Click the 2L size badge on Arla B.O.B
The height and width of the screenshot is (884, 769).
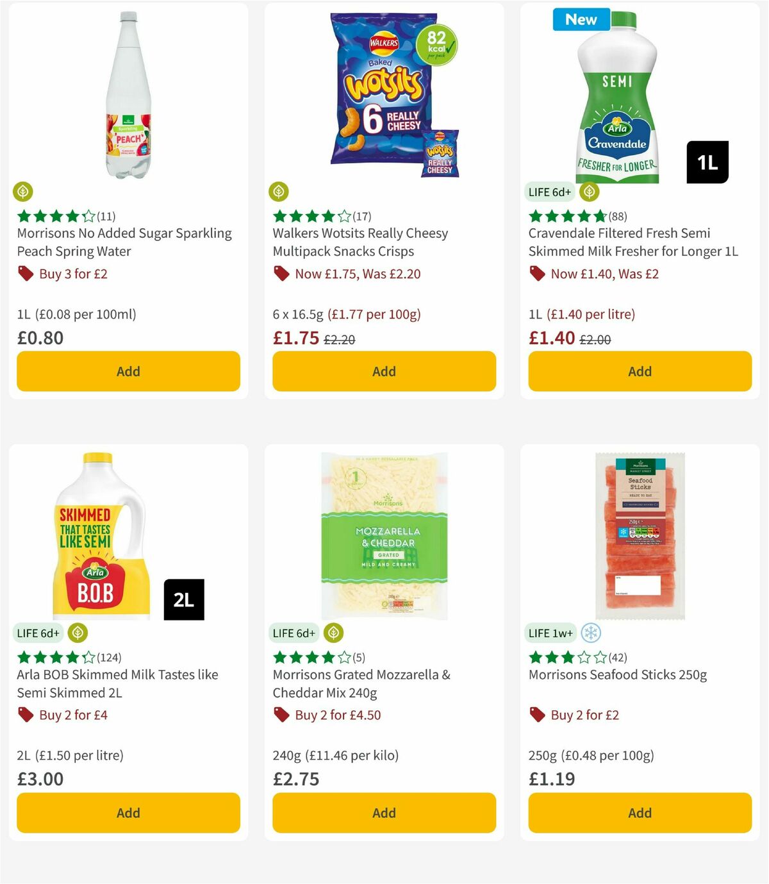pyautogui.click(x=184, y=599)
